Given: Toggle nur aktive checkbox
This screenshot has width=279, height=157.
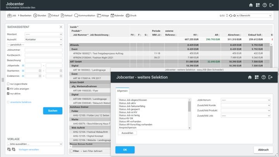Looking at the screenshot, I should point(8,93).
